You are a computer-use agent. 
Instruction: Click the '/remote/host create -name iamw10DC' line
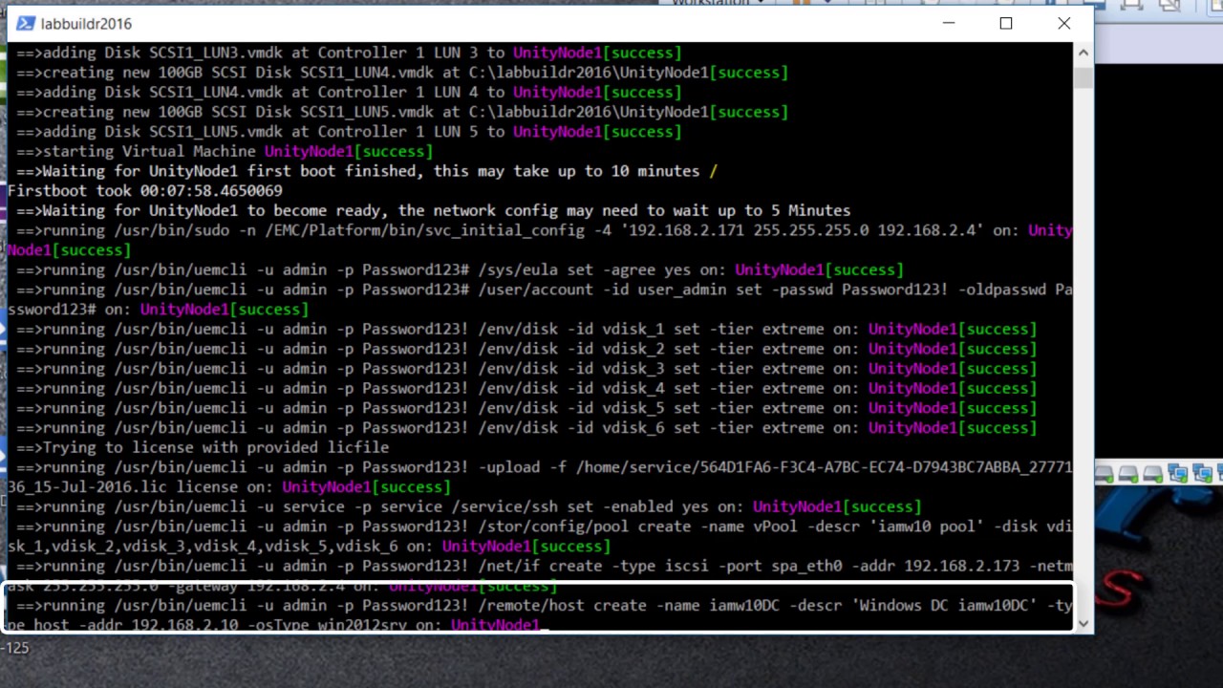pos(540,615)
